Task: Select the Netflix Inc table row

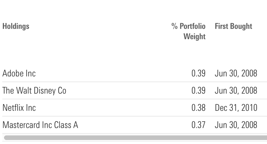Action: (135, 108)
